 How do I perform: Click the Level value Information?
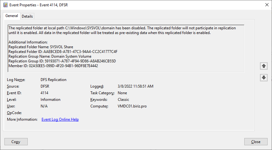50,100
